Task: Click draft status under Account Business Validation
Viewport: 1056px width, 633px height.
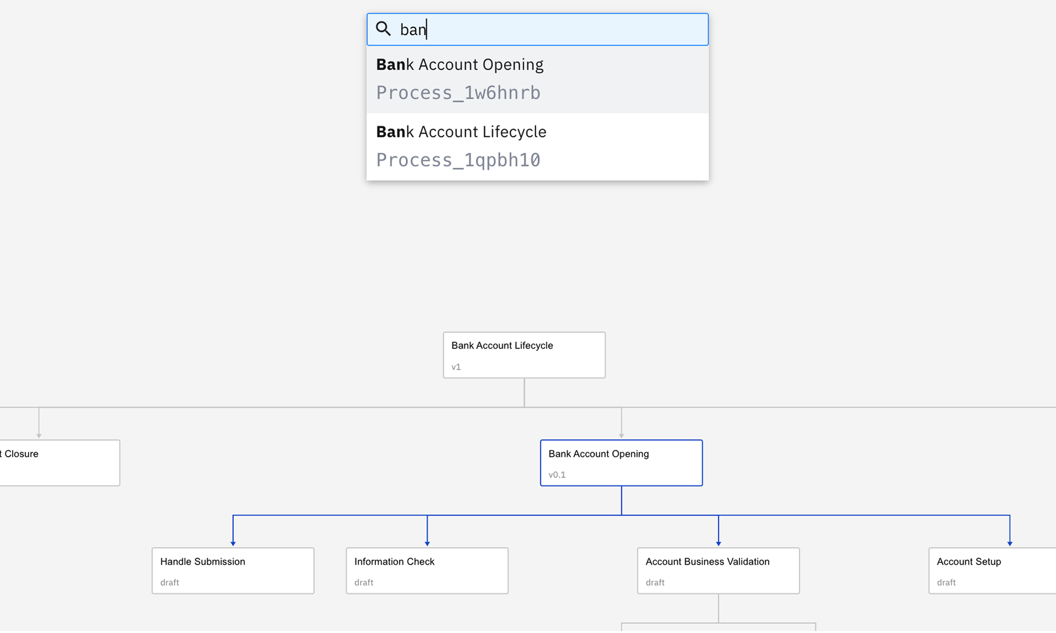Action: tap(655, 583)
